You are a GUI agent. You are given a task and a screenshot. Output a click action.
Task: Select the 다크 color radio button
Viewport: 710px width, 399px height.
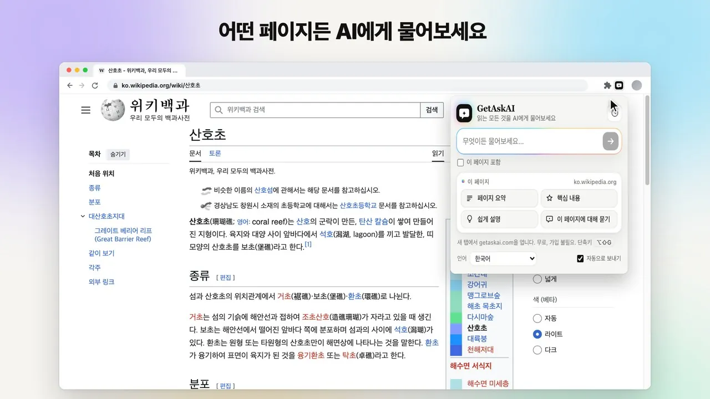(537, 350)
